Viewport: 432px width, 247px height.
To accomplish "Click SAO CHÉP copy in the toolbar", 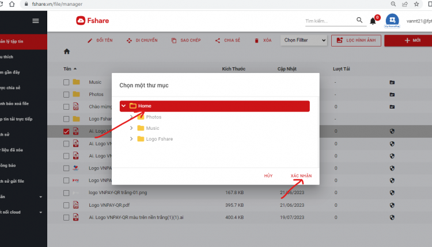I will click(x=186, y=40).
